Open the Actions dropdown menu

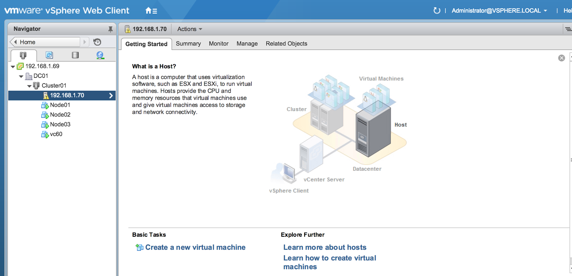click(x=190, y=29)
